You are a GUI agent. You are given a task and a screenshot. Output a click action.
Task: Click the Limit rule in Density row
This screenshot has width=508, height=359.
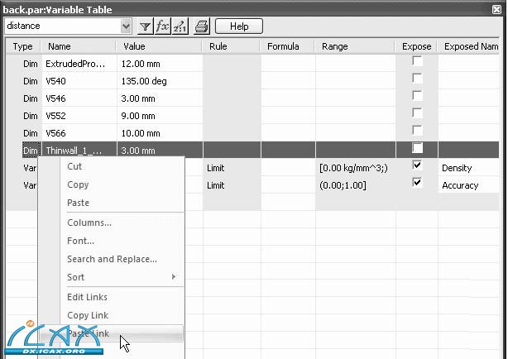coord(232,168)
